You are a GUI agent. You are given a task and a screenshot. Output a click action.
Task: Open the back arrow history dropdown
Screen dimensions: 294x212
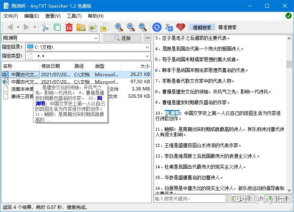click(x=18, y=27)
